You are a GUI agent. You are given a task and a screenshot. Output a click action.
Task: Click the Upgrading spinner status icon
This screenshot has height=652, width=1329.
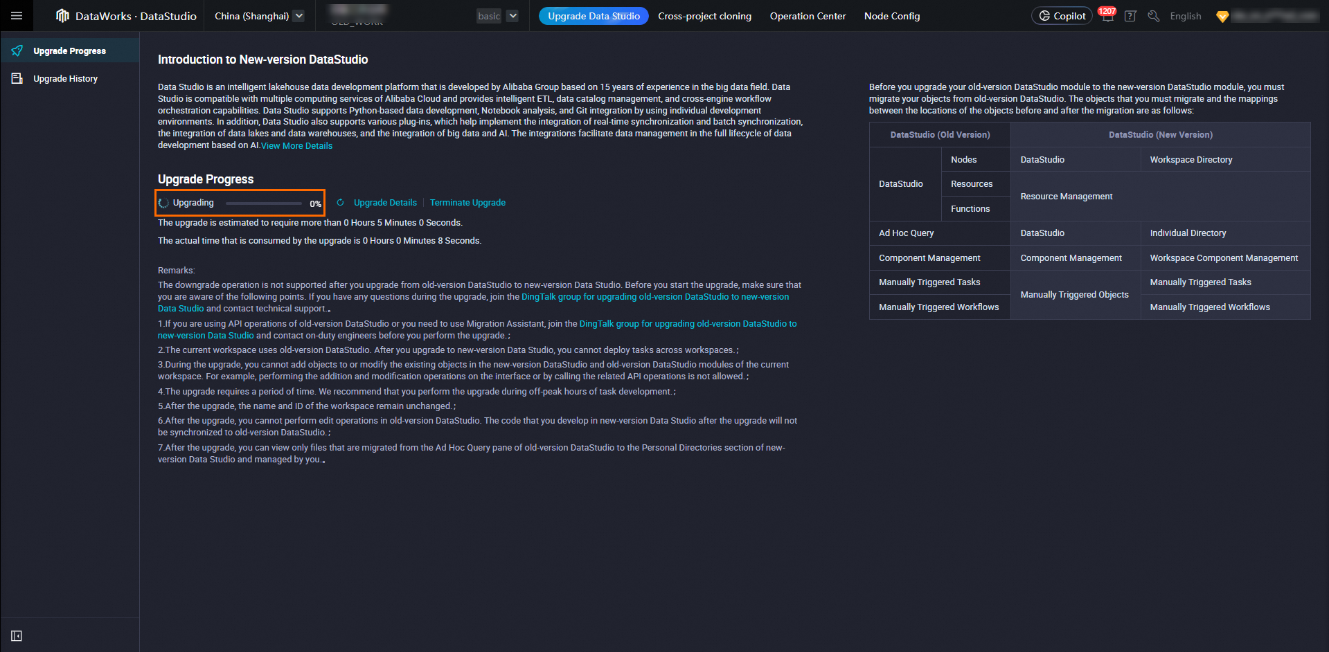click(163, 203)
